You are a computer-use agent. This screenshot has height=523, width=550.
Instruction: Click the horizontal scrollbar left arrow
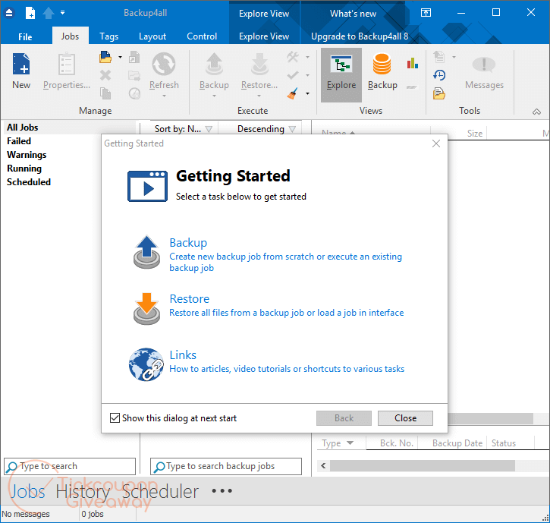323,466
